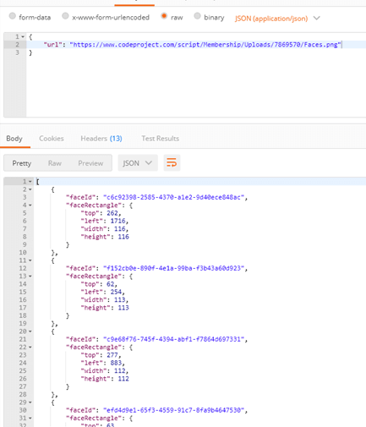Collapse request body line 1 fold arrow
The height and width of the screenshot is (427, 366).
[23, 36]
